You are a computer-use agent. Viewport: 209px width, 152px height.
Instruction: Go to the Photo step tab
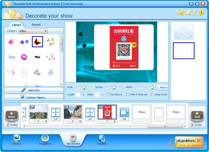(17, 140)
